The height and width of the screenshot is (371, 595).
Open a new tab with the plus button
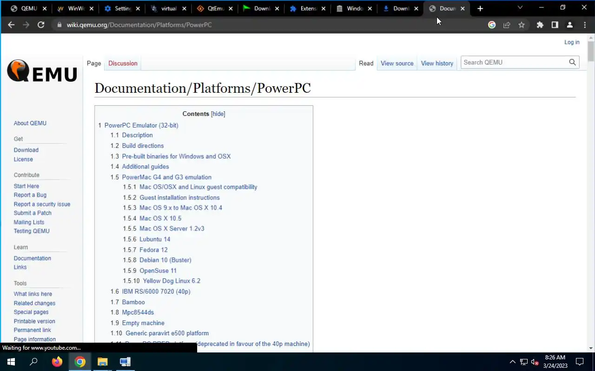tap(480, 8)
